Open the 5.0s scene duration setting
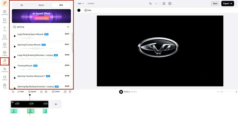 tap(88, 10)
